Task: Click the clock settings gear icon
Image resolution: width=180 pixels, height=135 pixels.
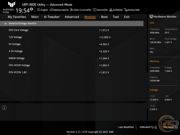Action: 31,9
